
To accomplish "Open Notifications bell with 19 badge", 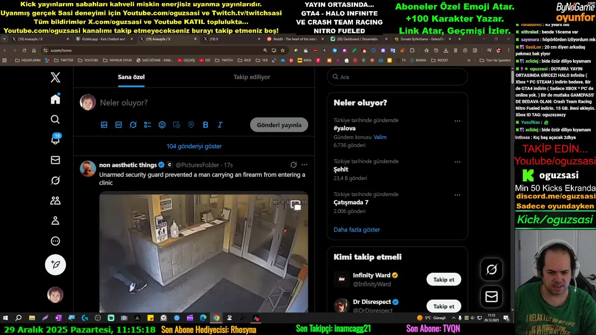I will pos(55,140).
